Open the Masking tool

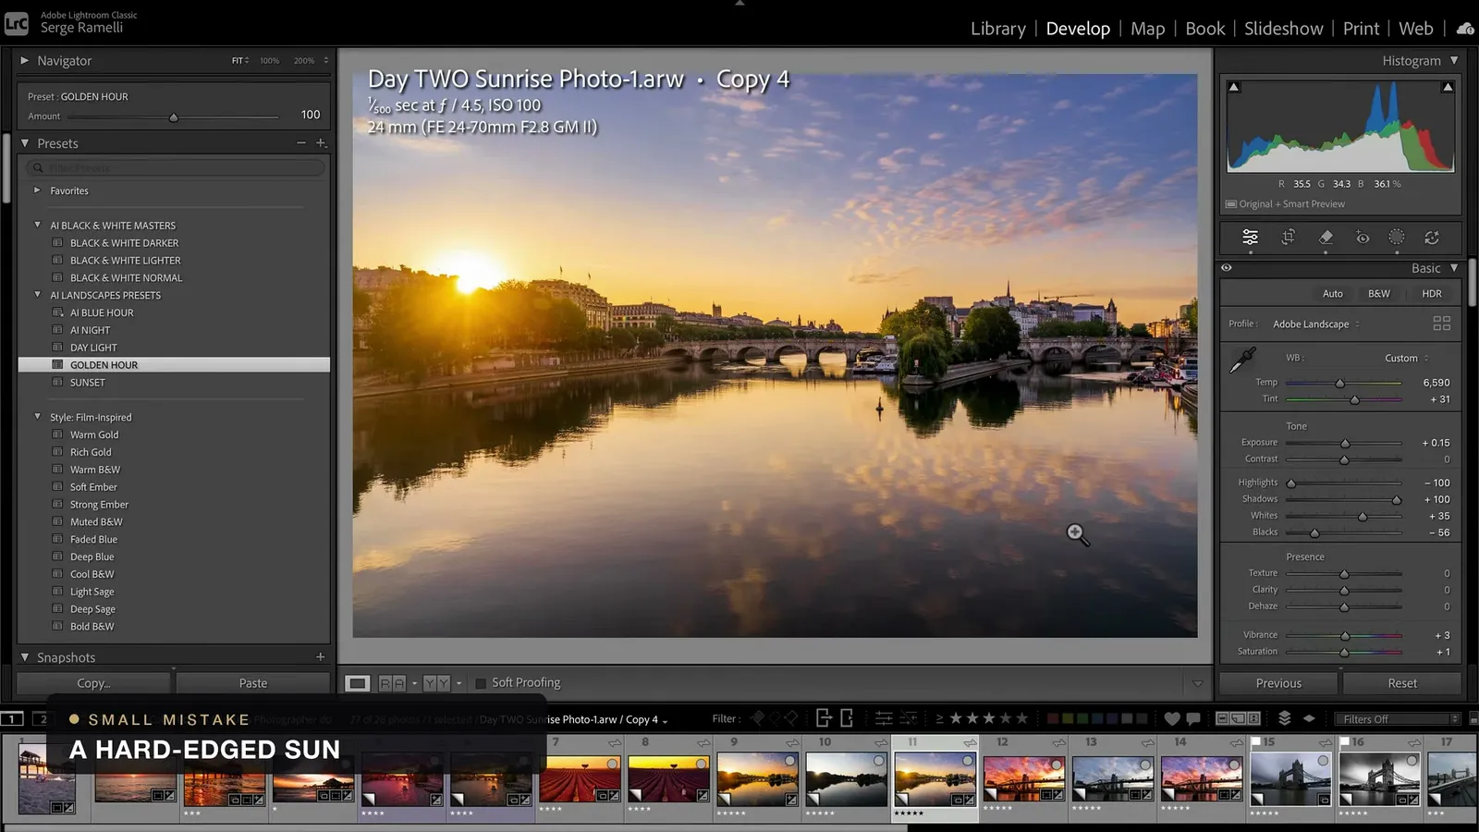tap(1397, 238)
